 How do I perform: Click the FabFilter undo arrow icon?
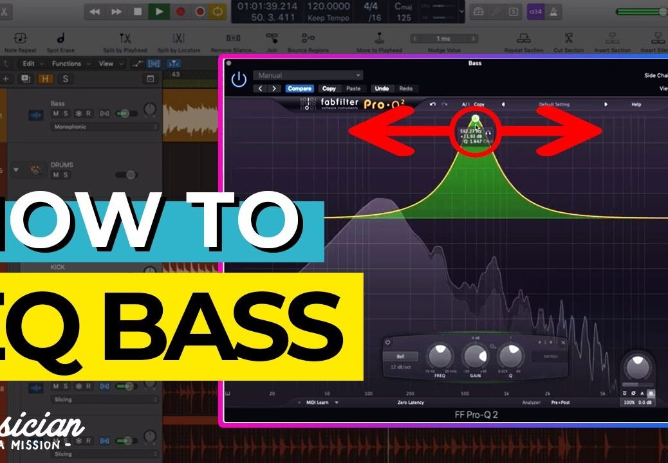pyautogui.click(x=433, y=104)
